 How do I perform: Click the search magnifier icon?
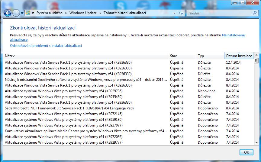[x=254, y=13]
